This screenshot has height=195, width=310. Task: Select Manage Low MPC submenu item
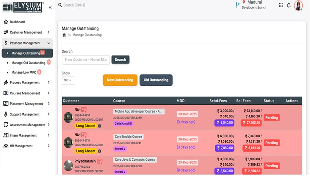(x=24, y=72)
